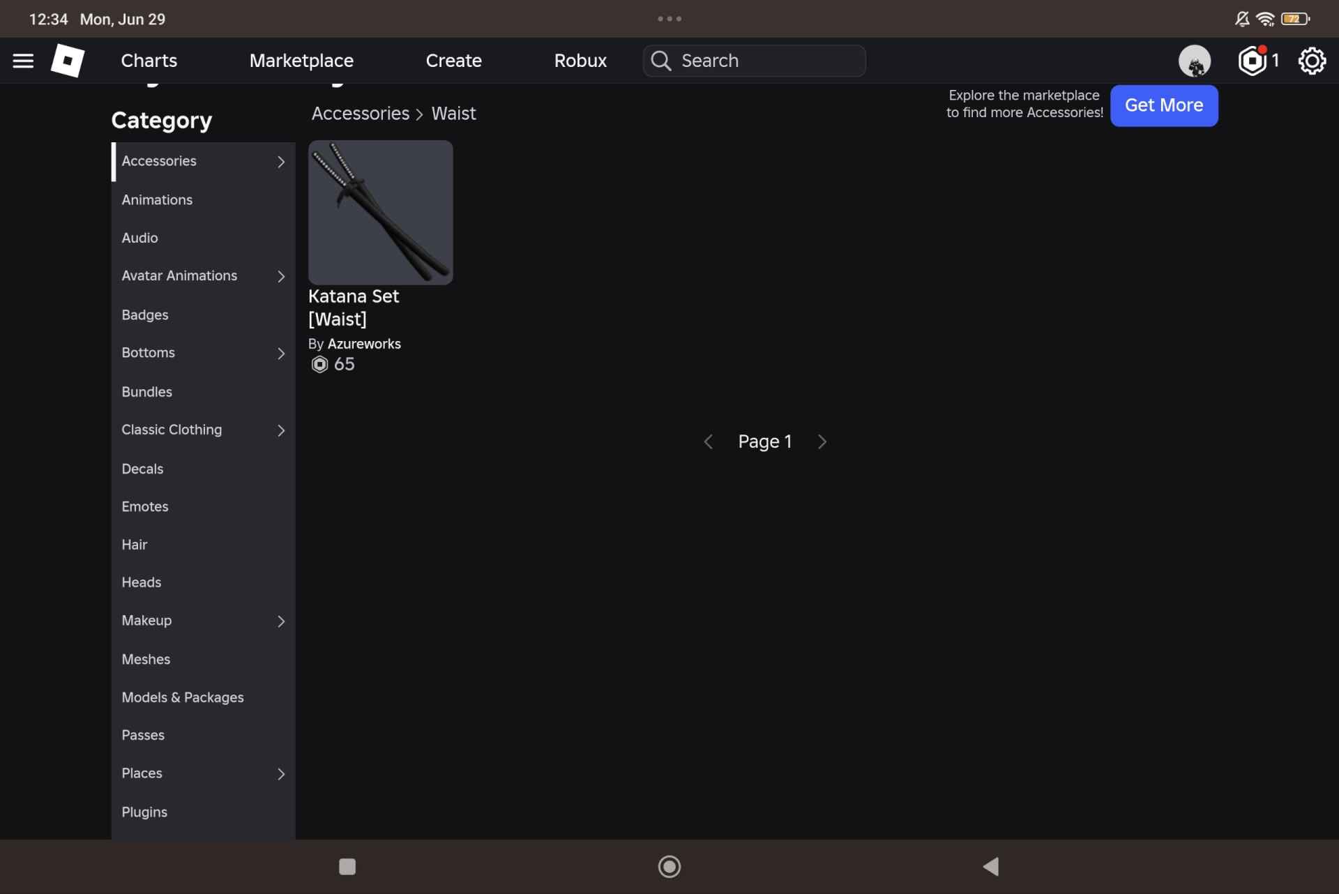This screenshot has height=894, width=1339.
Task: Tap the Android home circle button
Action: click(669, 867)
